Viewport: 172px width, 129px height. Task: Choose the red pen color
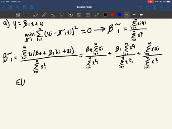tap(113, 15)
